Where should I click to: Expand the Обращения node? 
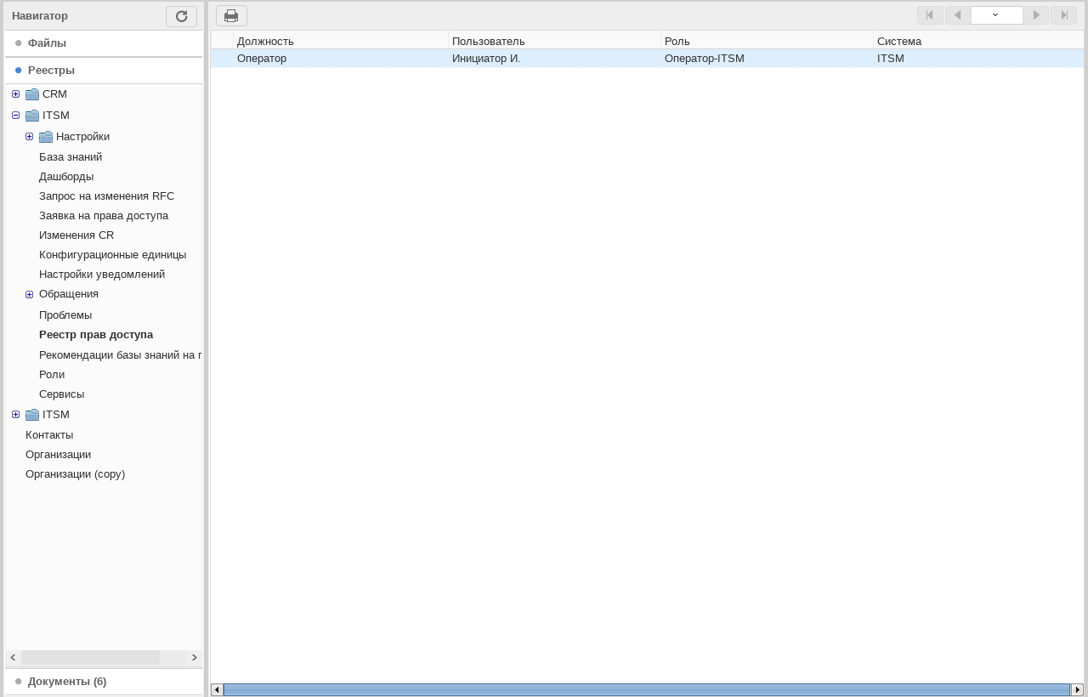click(29, 294)
